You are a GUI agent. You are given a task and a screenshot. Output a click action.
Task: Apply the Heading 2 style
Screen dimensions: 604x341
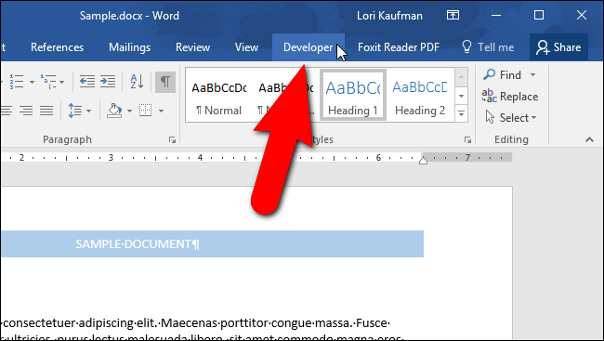click(x=420, y=96)
